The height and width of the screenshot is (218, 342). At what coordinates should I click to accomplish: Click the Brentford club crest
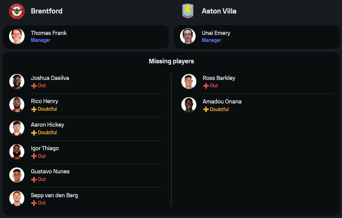(x=17, y=11)
